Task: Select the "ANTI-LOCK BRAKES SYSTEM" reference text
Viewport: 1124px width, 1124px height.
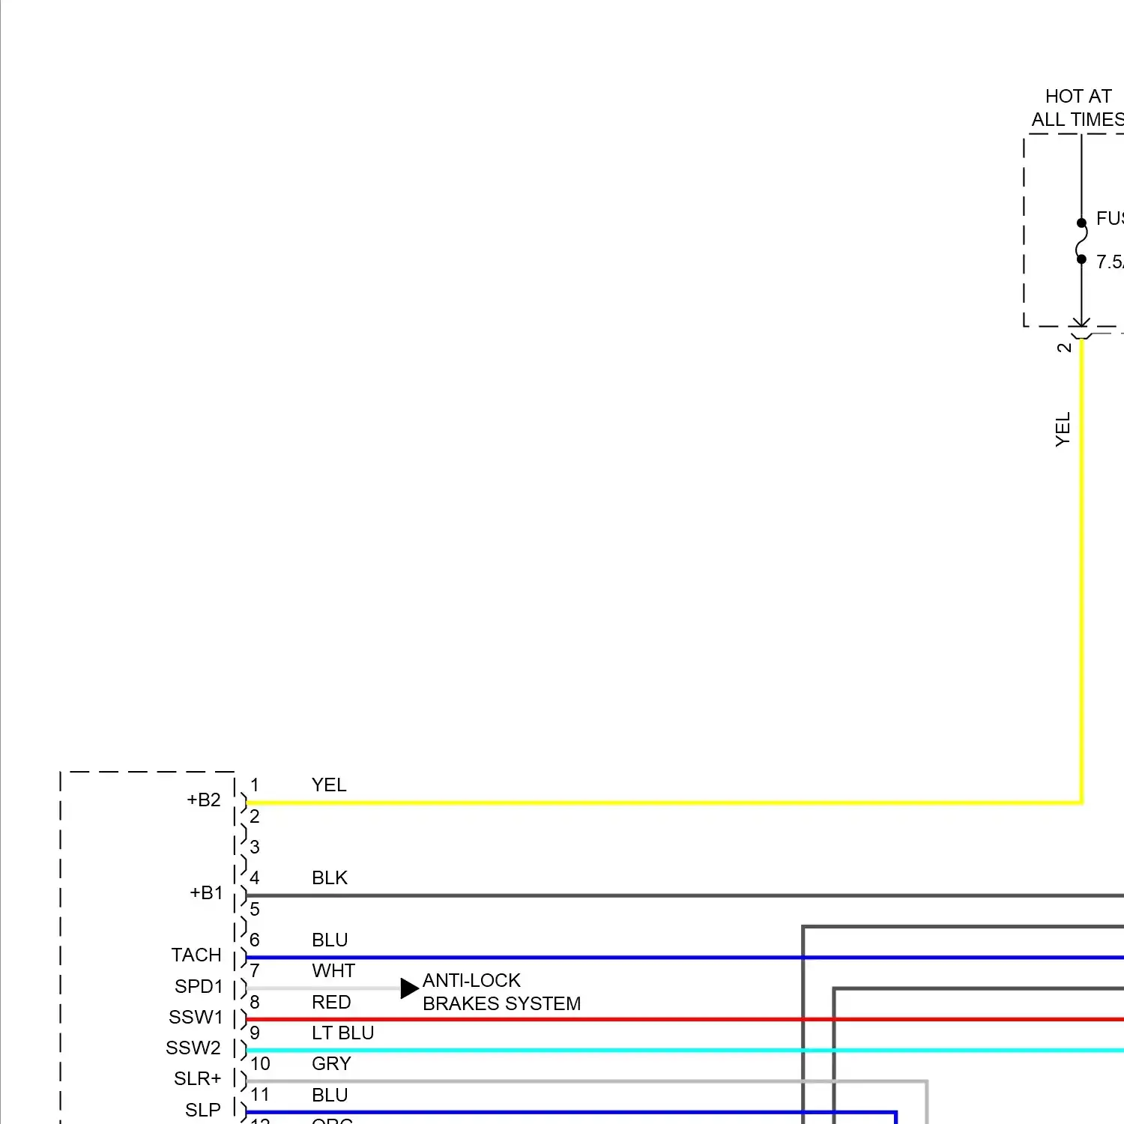Action: click(x=501, y=991)
